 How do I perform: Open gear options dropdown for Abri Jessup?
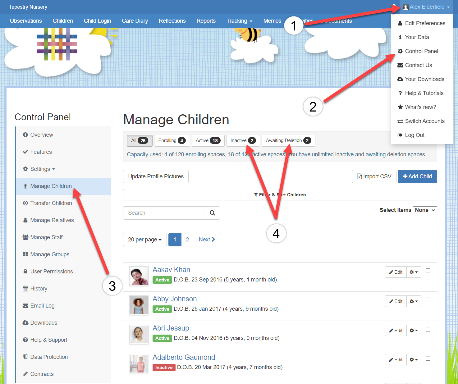coord(414,331)
